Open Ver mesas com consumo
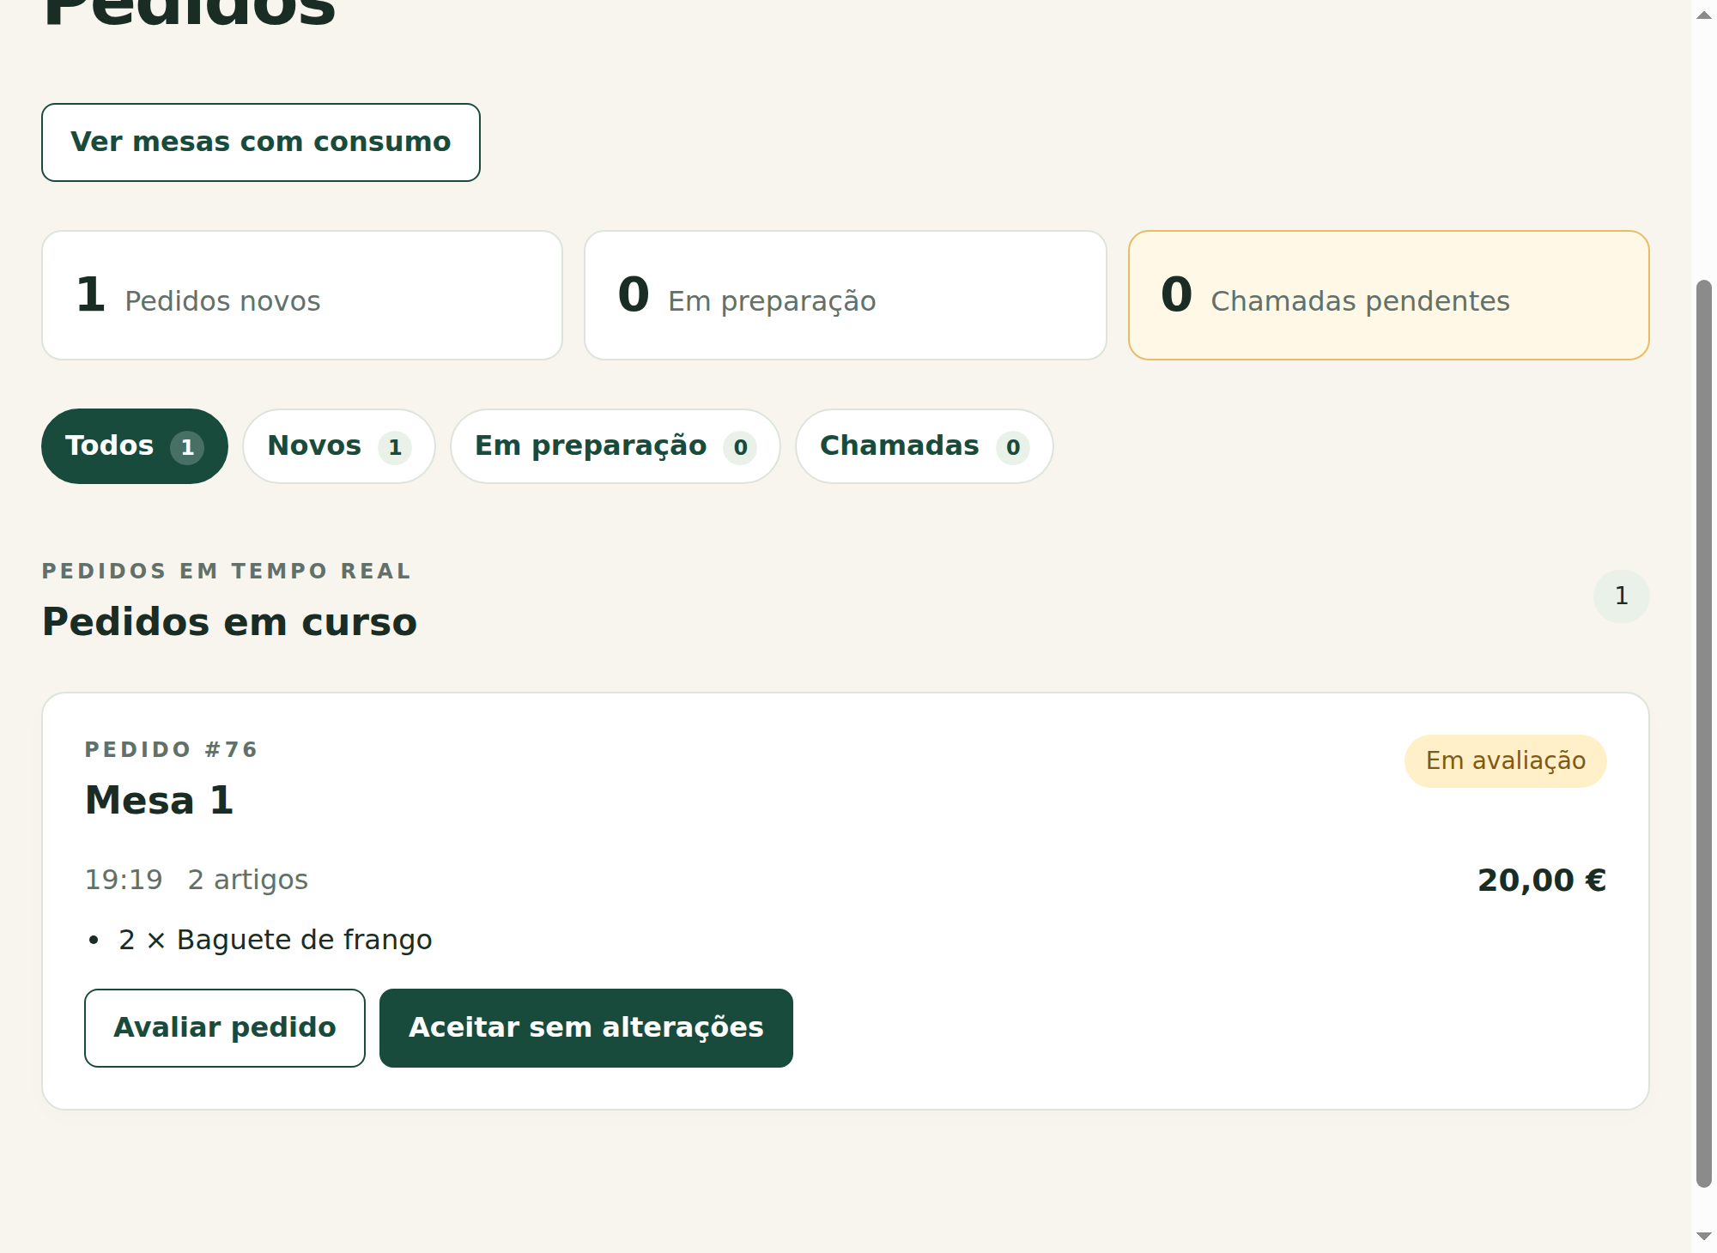 click(x=261, y=142)
